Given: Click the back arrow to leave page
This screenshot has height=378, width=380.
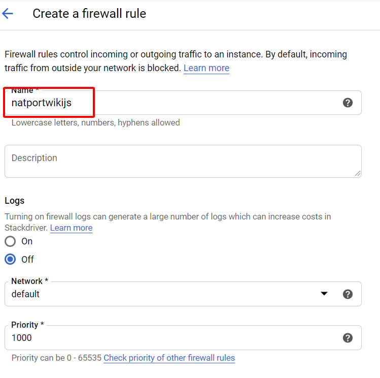Looking at the screenshot, I should 8,14.
